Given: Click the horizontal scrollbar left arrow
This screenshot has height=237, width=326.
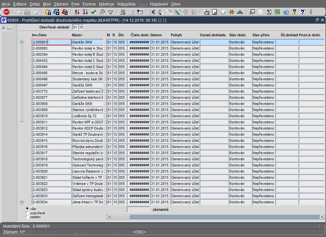Looking at the screenshot, I should point(109,217).
